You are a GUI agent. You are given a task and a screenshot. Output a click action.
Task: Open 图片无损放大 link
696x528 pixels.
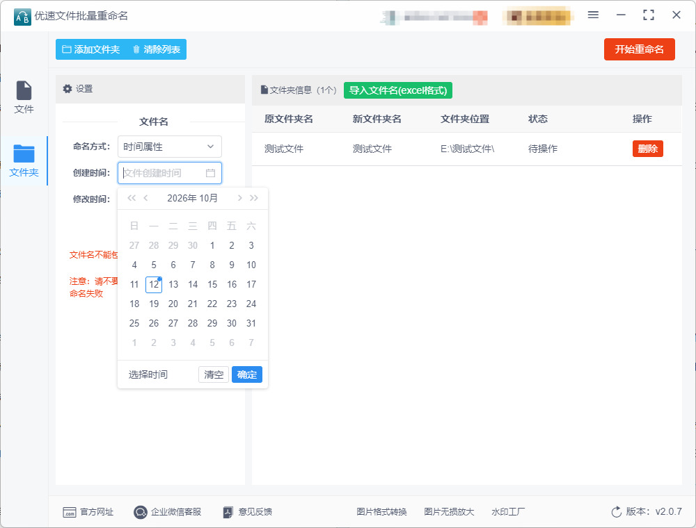449,512
